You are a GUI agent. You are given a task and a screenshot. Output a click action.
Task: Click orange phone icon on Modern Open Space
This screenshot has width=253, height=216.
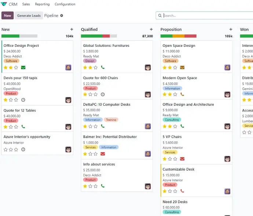pyautogui.click(x=182, y=94)
